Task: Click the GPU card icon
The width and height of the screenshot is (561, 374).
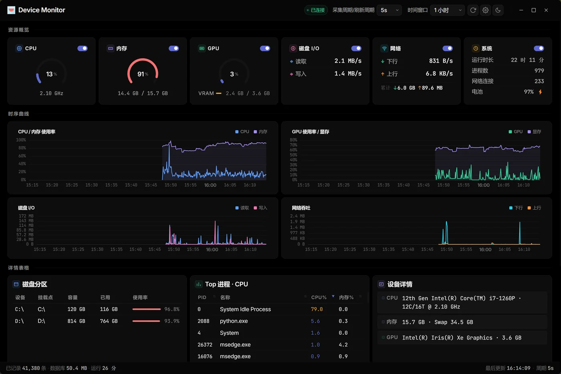Action: (x=202, y=49)
